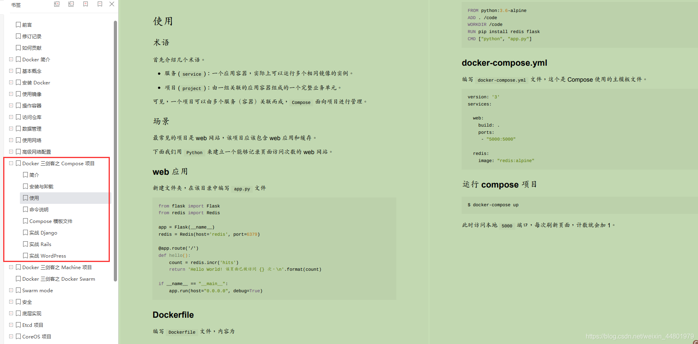Collapse all bookmarks using the minus-box icon
The height and width of the screenshot is (344, 698).
click(71, 4)
